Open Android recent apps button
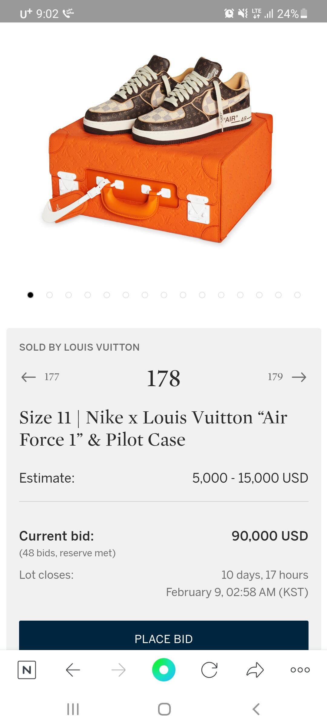This screenshot has width=327, height=728. click(x=73, y=709)
